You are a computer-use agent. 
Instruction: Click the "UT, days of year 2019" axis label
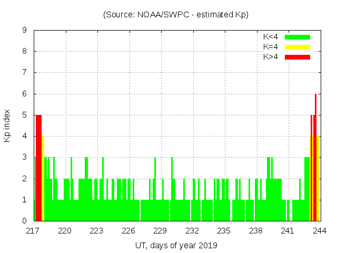pyautogui.click(x=175, y=245)
